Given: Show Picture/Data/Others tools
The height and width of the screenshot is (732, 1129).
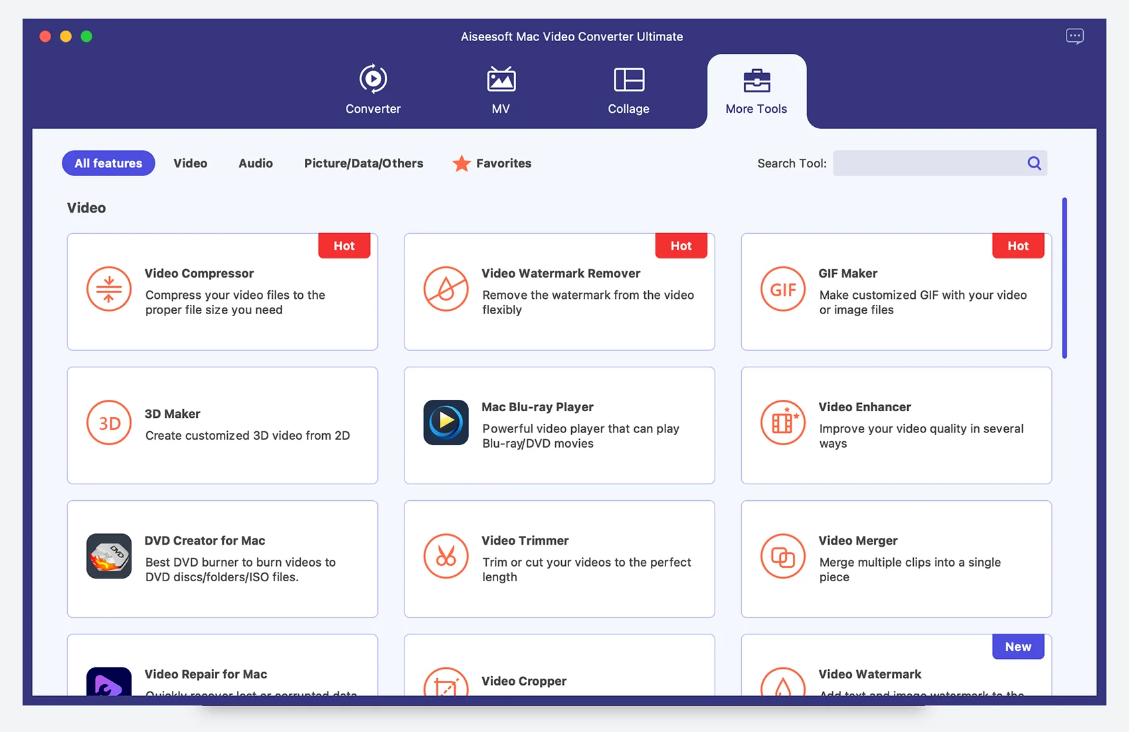Looking at the screenshot, I should tap(363, 163).
